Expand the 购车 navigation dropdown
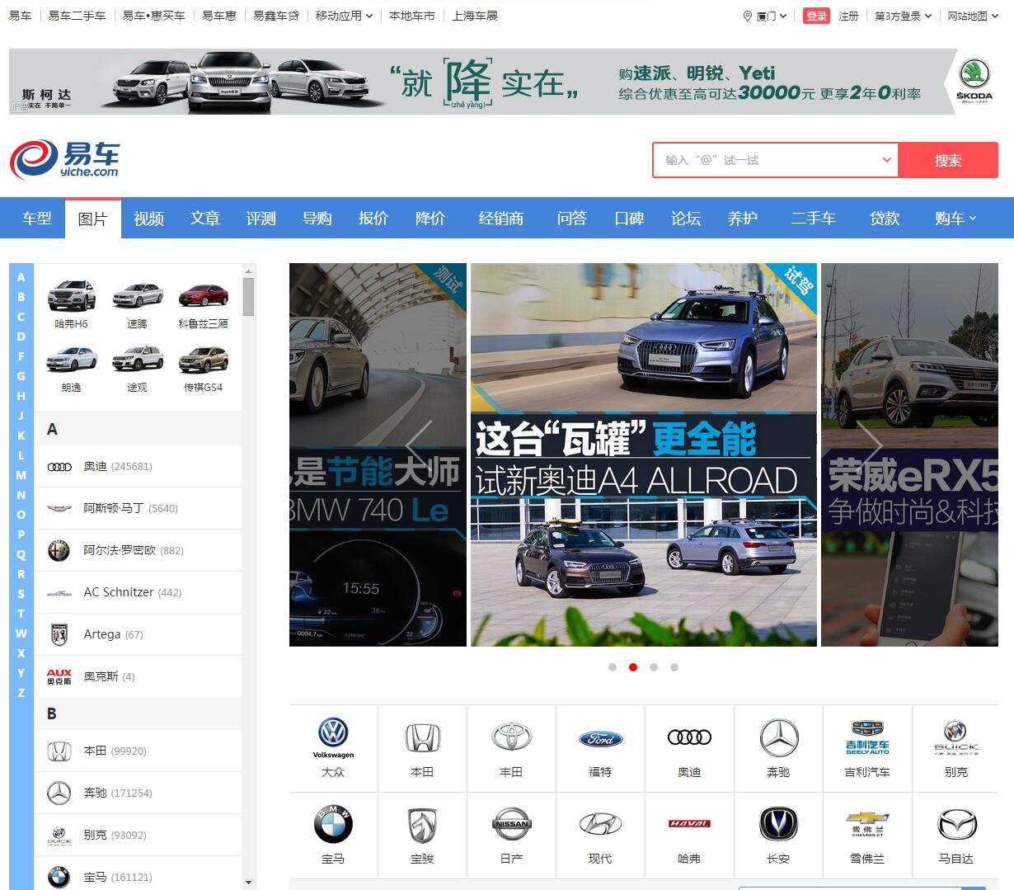1014x890 pixels. (x=955, y=218)
